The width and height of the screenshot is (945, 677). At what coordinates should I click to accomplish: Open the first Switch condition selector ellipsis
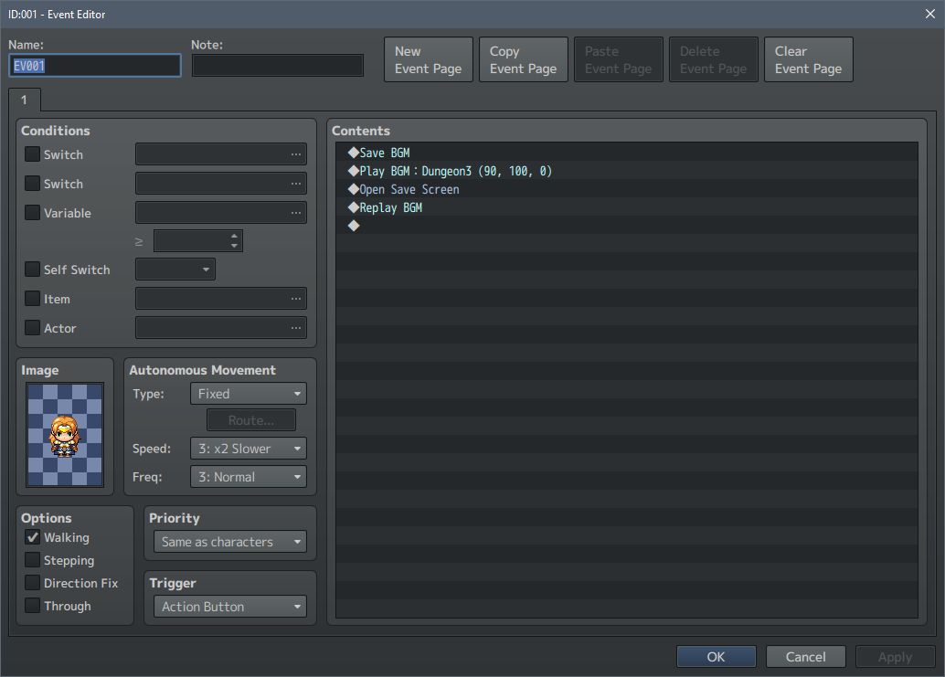[x=295, y=154]
